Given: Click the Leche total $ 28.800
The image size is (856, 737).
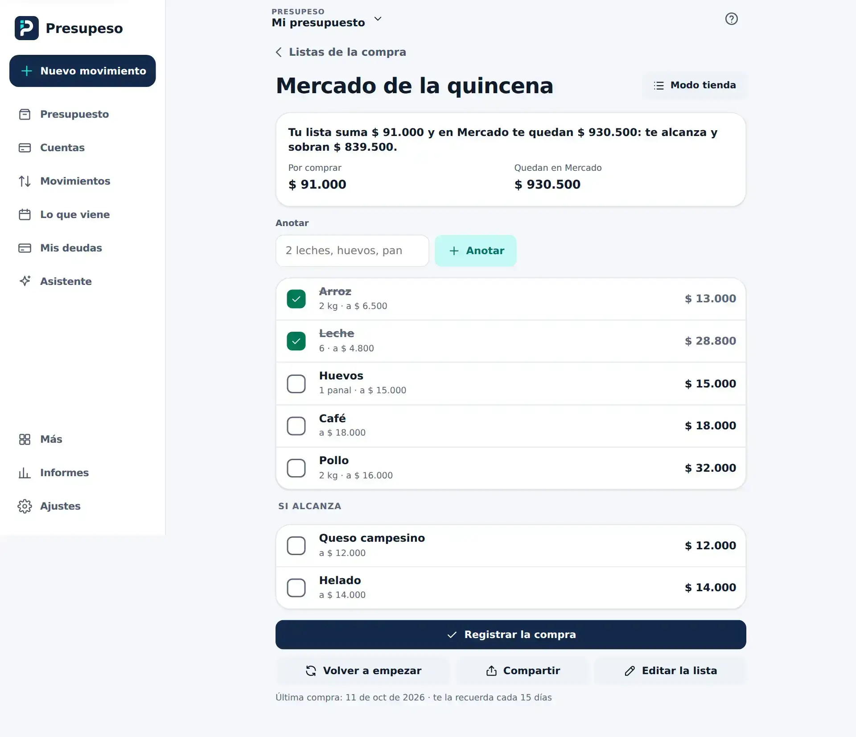Looking at the screenshot, I should click(710, 342).
